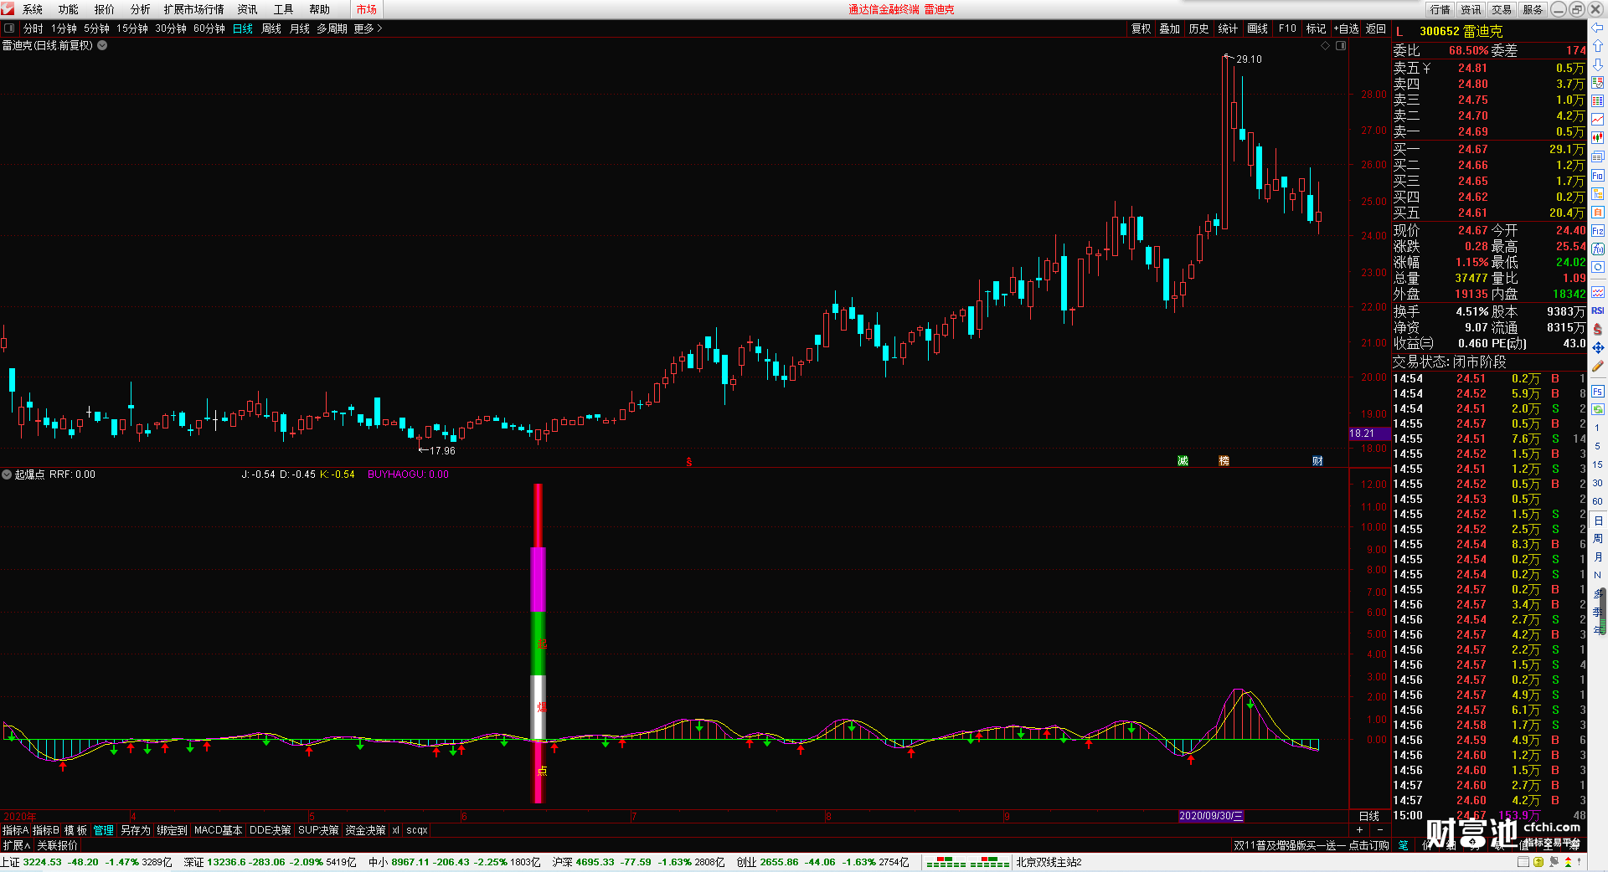Screen dimensions: 1608x872
Task: Click the +自选 add to watchlist button
Action: point(1347,28)
